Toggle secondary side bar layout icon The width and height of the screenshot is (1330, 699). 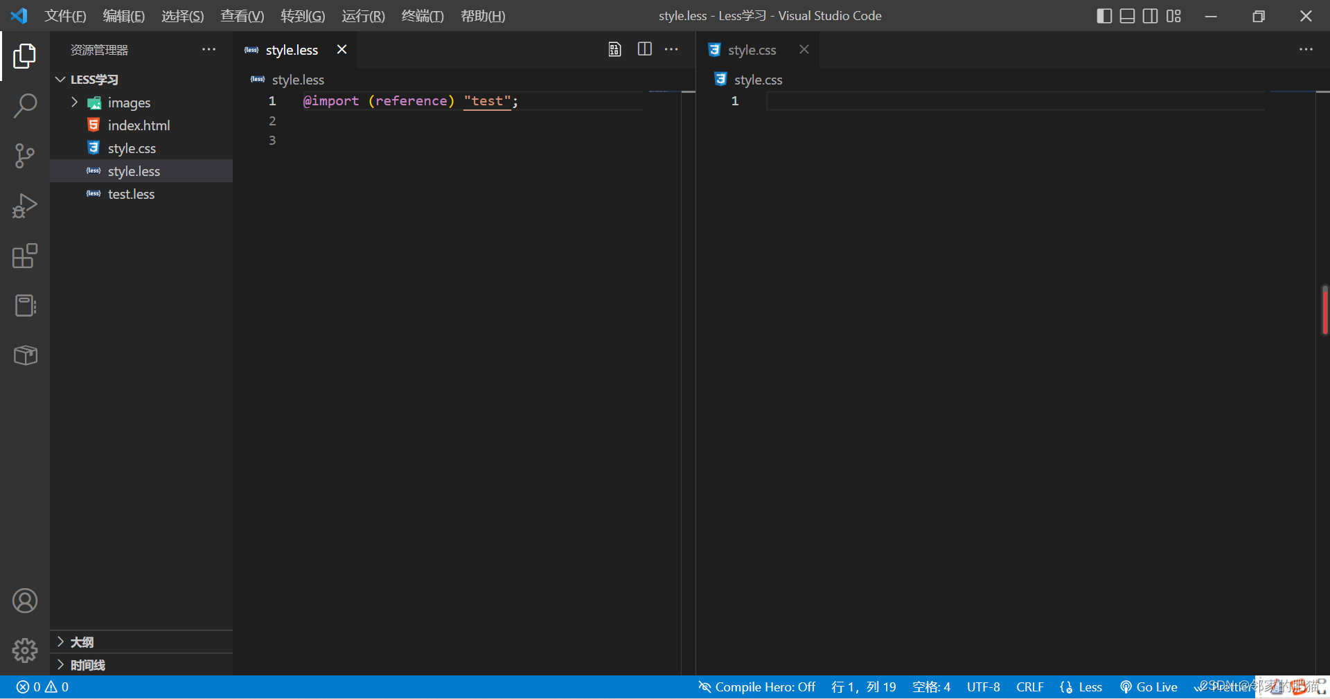1150,16
